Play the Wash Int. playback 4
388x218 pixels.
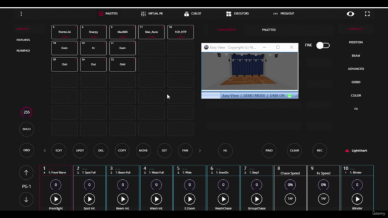click(156, 199)
